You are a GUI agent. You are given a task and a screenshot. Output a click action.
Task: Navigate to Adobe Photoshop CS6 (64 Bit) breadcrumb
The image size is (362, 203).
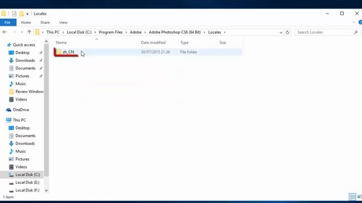175,32
